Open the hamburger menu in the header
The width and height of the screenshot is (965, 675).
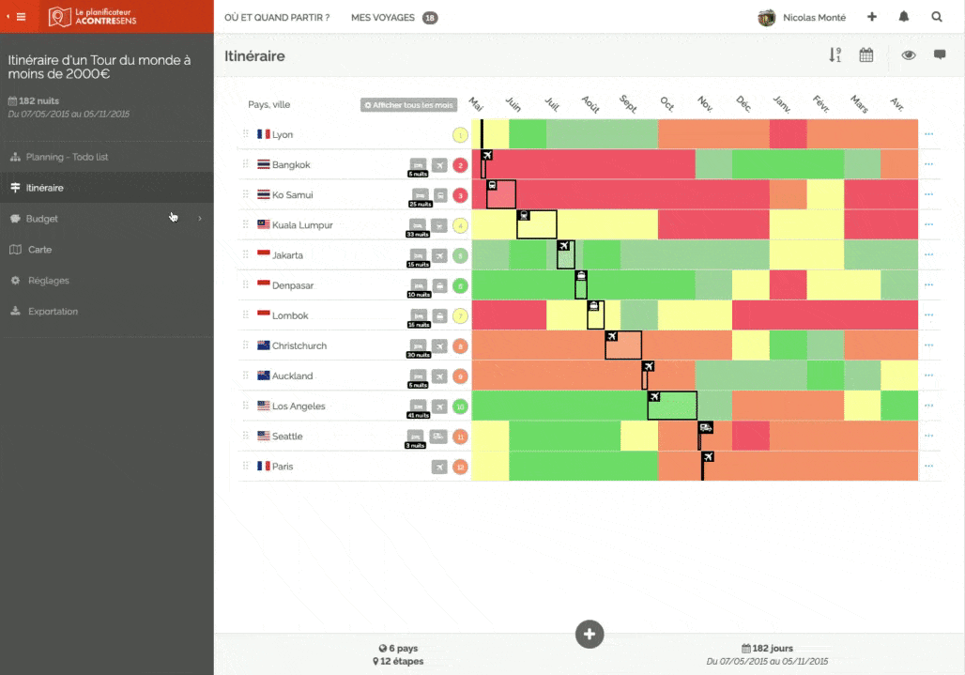click(21, 17)
